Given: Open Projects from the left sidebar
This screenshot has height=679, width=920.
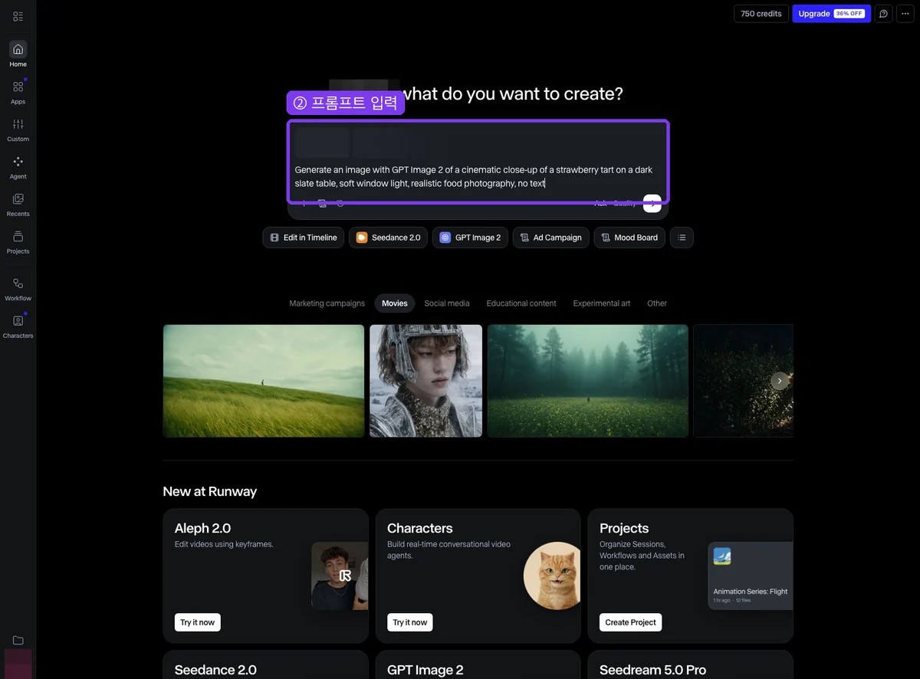Looking at the screenshot, I should 18,242.
